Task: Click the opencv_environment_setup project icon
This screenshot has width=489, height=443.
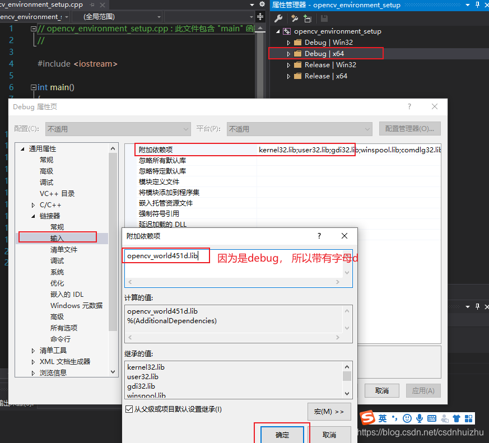Action: [287, 31]
